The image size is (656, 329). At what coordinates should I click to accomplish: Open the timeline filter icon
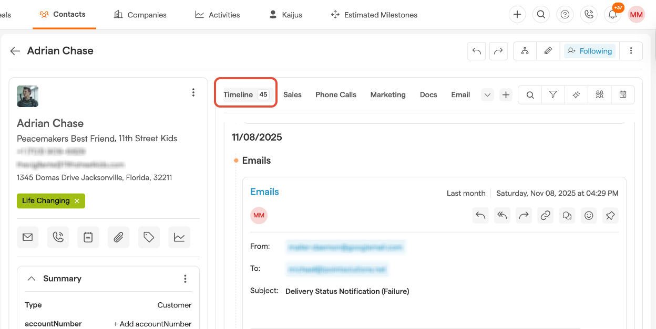[553, 95]
